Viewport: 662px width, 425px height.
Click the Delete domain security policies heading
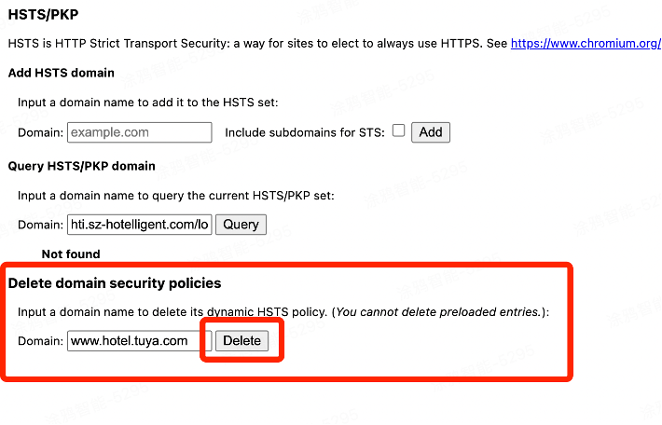pos(115,281)
